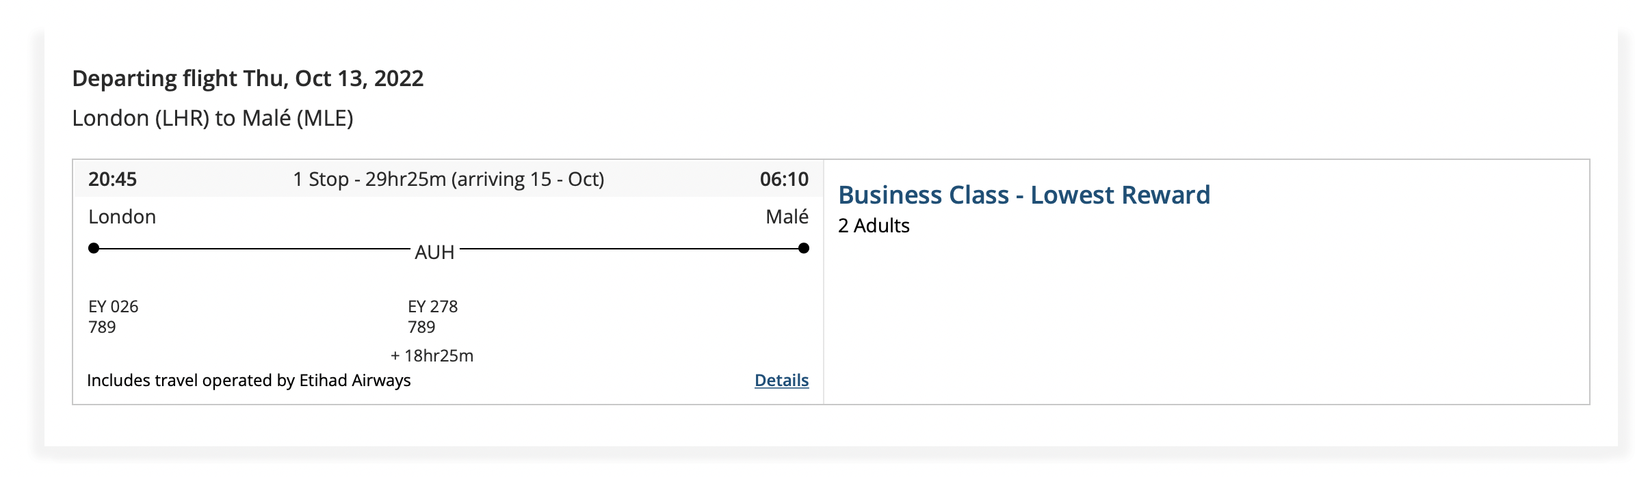Viewport: 1635px width, 477px height.
Task: Click flight number EY 278
Action: click(x=432, y=306)
